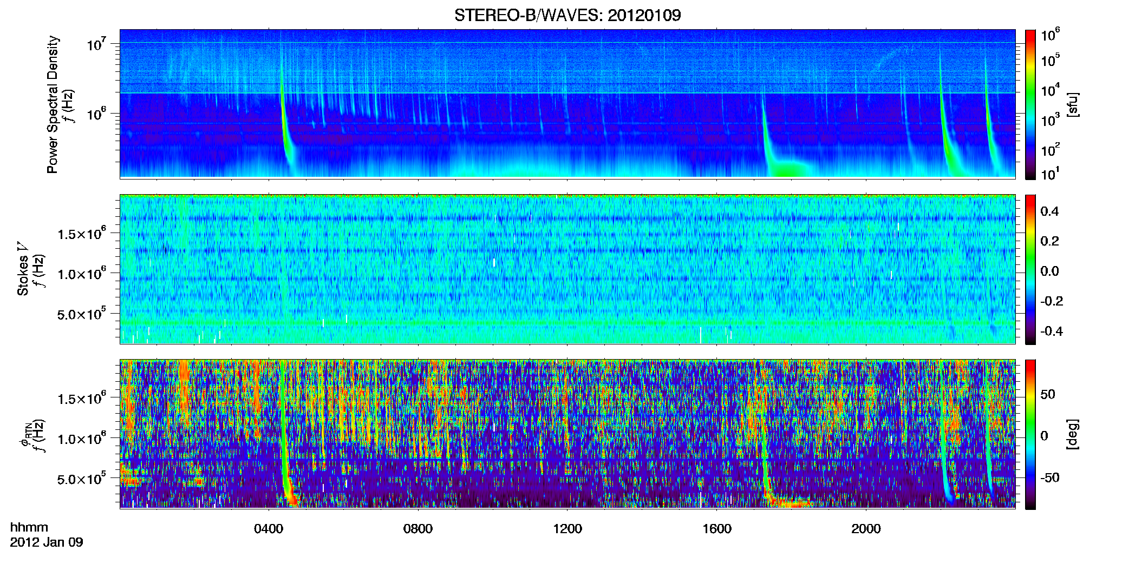
Task: Select the 1.0×10^6 tick on the φRTN axis
Action: (x=82, y=439)
